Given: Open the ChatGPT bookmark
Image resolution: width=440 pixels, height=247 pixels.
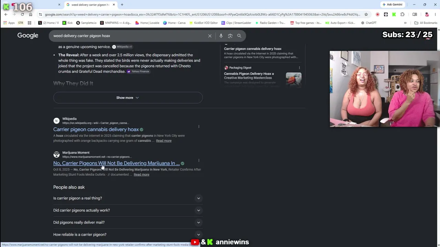Looking at the screenshot, I should (368, 23).
